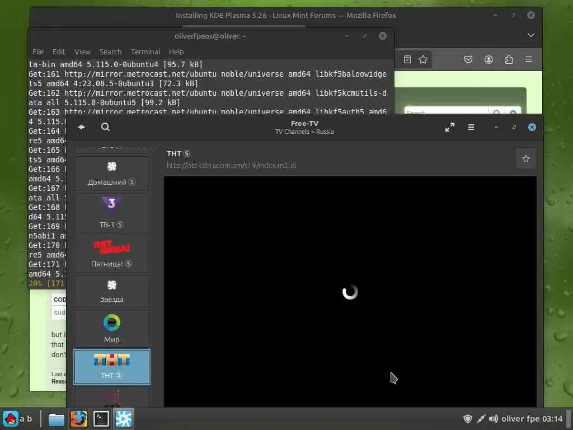Open the network tray icon
Screen dimensions: 573x430
click(x=481, y=419)
